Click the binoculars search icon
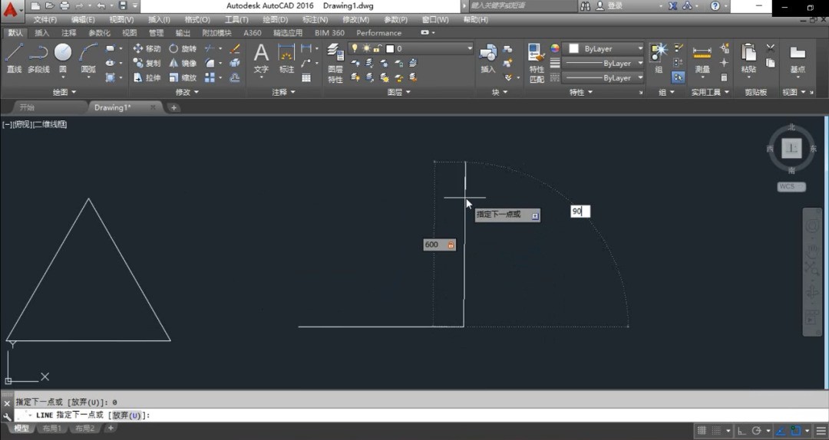Screen dimensions: 829x440 point(585,6)
